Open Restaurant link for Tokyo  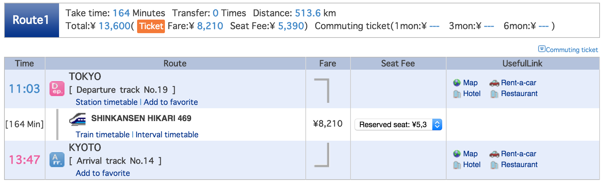pyautogui.click(x=519, y=94)
